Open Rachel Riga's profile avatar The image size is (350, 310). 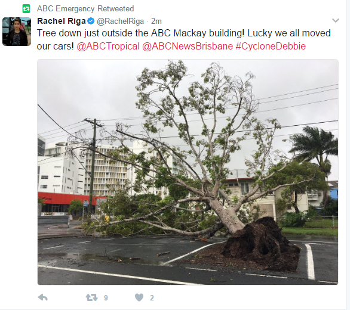coord(17,32)
